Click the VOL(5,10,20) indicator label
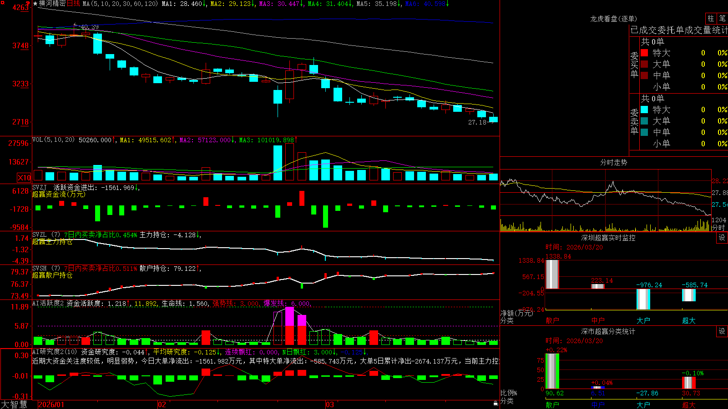Image resolution: width=728 pixels, height=409 pixels. (53, 140)
